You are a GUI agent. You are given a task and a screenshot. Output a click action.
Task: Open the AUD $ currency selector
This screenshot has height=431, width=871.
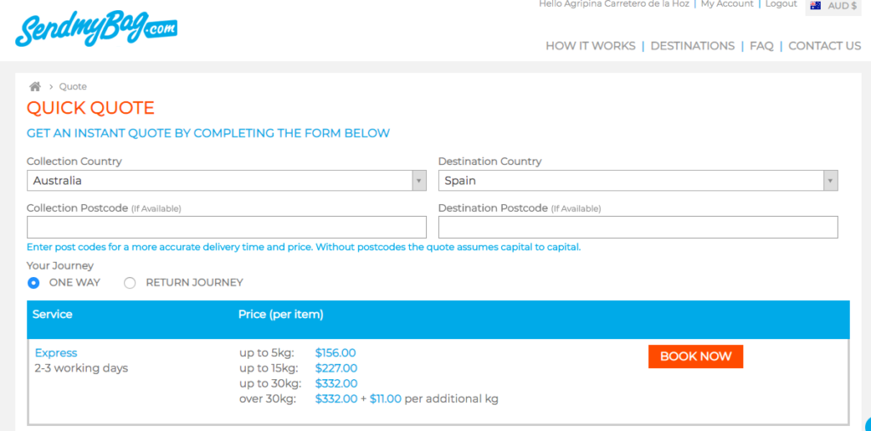pos(834,6)
